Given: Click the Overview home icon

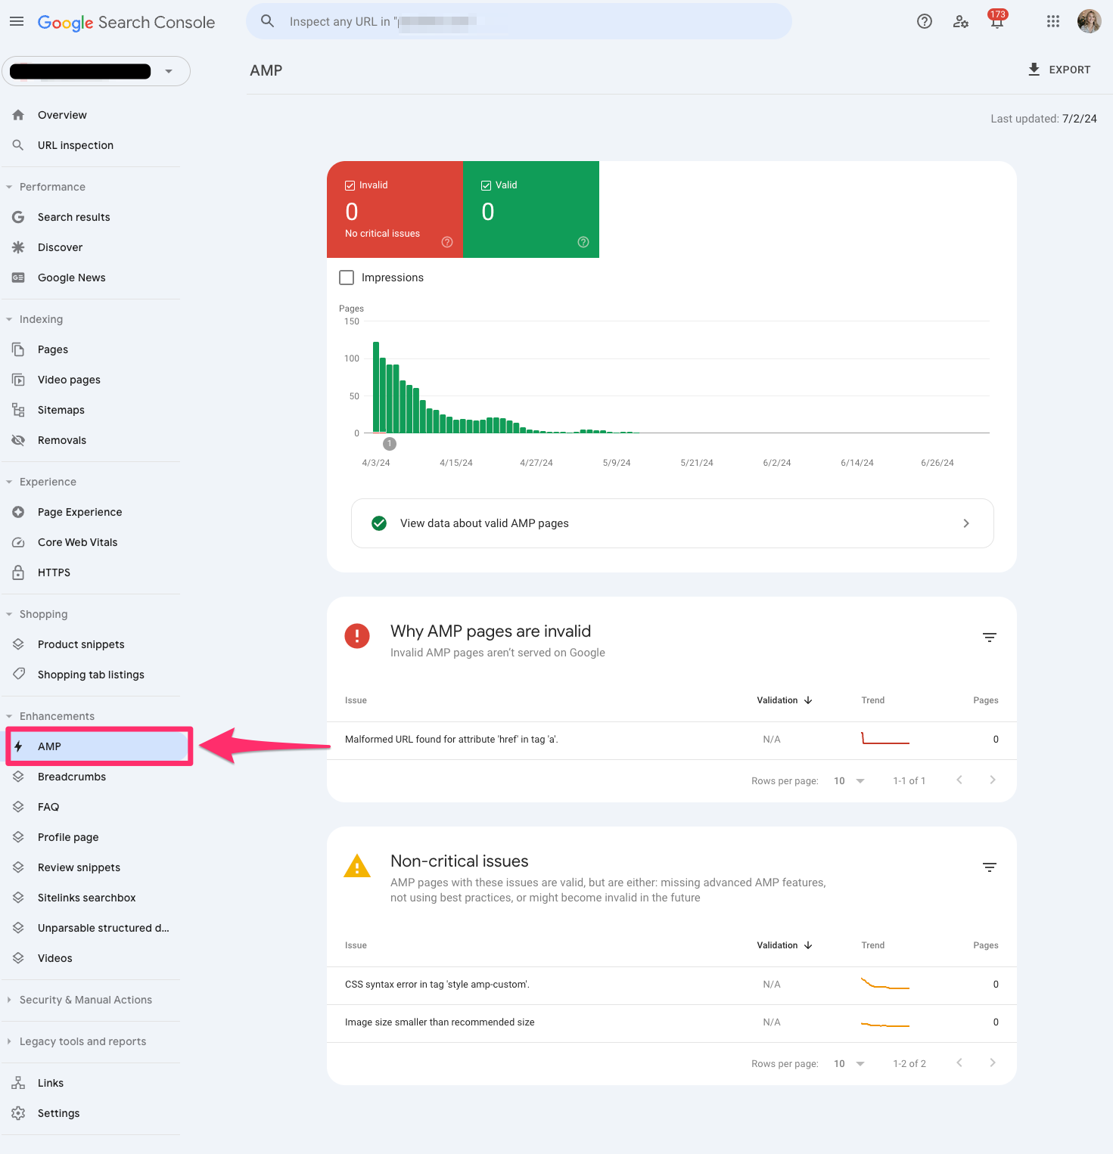Looking at the screenshot, I should point(18,115).
